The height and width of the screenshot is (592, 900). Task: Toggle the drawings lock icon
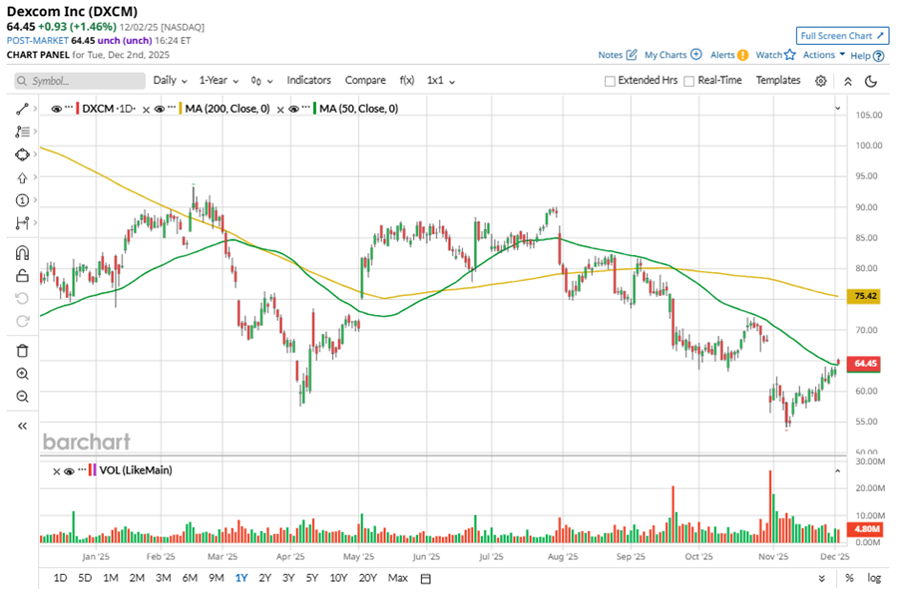tap(22, 276)
